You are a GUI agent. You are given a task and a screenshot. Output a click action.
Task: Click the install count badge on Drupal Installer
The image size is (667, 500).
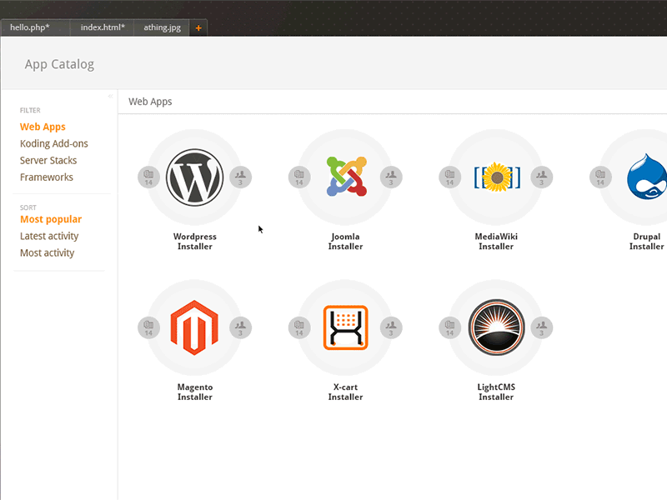point(600,177)
